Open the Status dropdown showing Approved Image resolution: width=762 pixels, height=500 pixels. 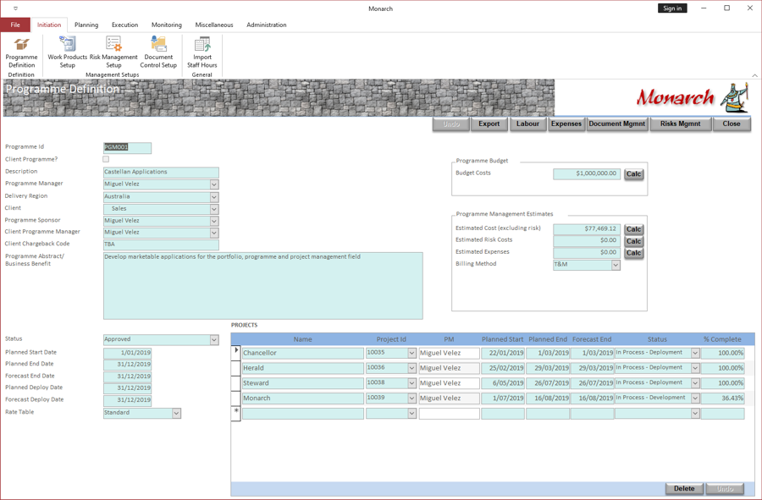[x=214, y=340]
